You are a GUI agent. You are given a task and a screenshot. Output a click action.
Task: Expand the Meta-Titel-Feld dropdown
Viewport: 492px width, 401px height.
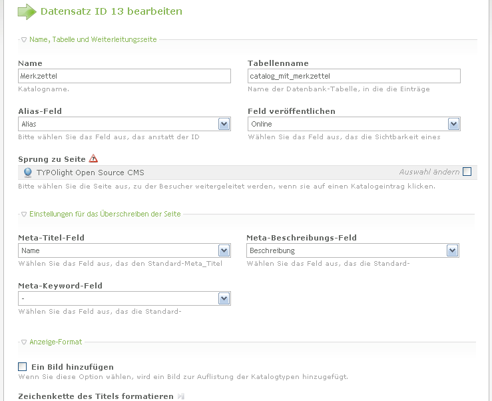pyautogui.click(x=224, y=250)
